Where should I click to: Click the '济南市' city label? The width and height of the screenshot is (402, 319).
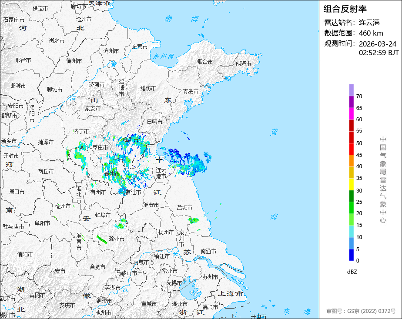point(97,84)
